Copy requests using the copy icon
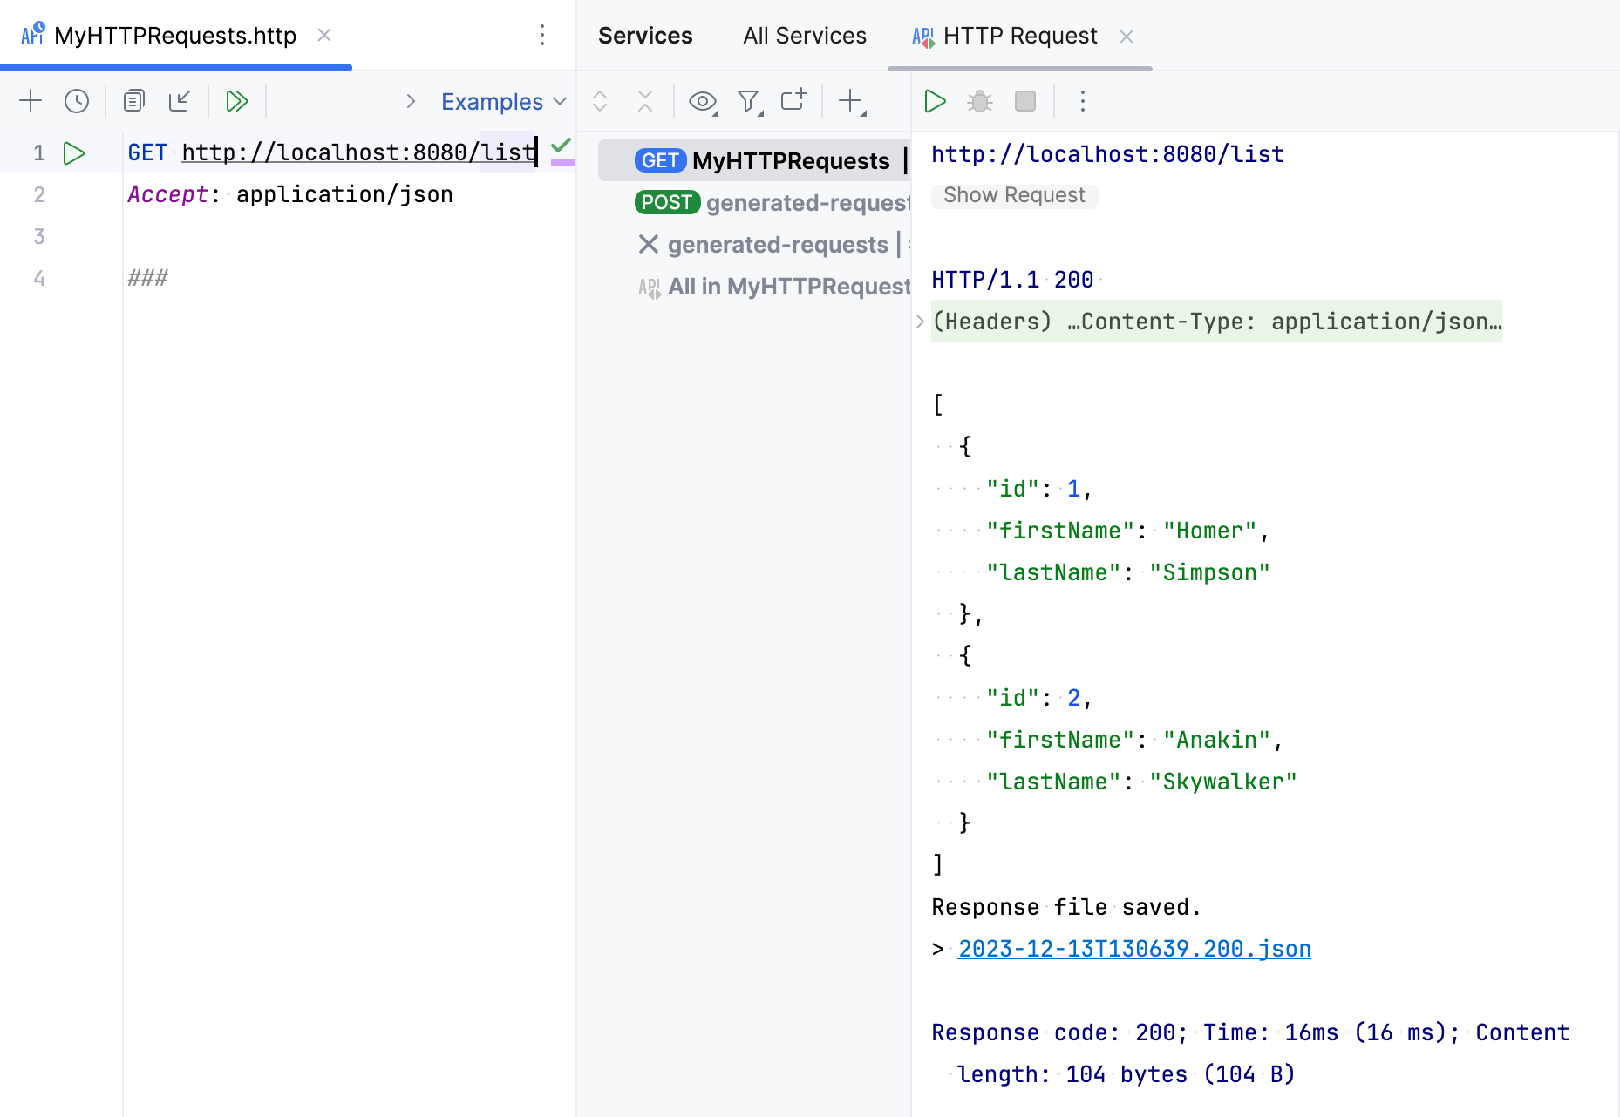The image size is (1620, 1117). click(x=133, y=100)
